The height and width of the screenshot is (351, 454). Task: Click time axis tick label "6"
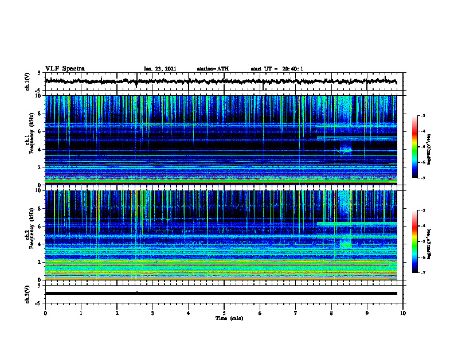[x=260, y=313]
